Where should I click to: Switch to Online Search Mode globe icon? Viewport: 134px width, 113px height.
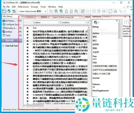[9, 11]
